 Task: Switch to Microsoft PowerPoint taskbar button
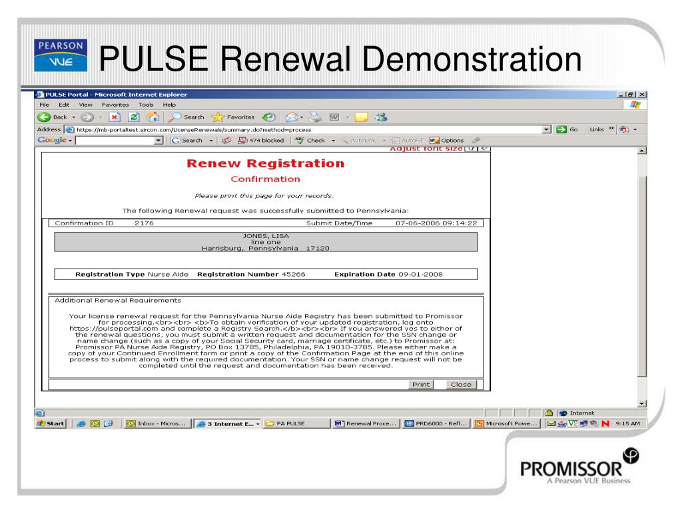pyautogui.click(x=506, y=423)
